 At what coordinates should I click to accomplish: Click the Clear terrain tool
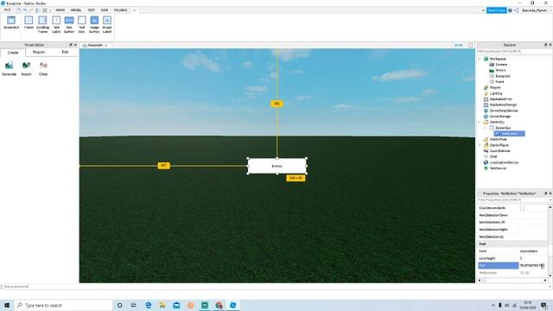click(43, 68)
